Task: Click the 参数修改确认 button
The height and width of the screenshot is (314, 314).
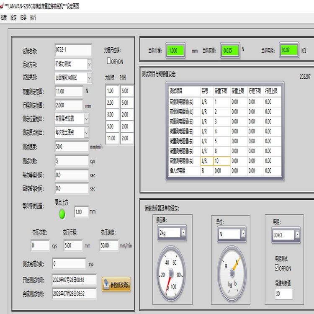Action: (x=116, y=285)
